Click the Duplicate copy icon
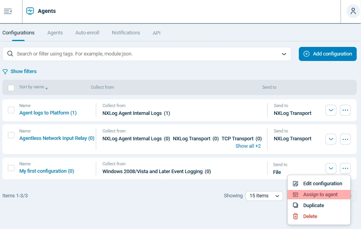Screen dimensions: 361x229 click(x=296, y=205)
